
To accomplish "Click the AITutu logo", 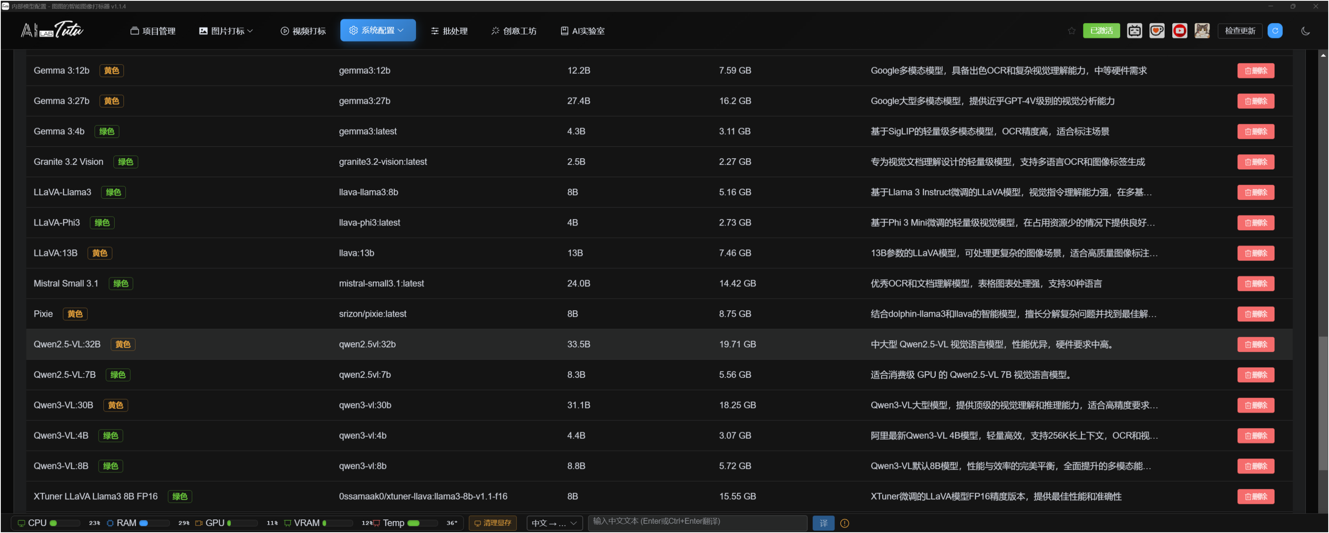I will [52, 30].
